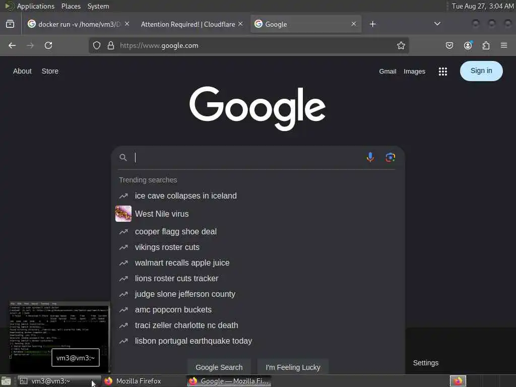Open the Images link
Image resolution: width=516 pixels, height=387 pixels.
(414, 72)
